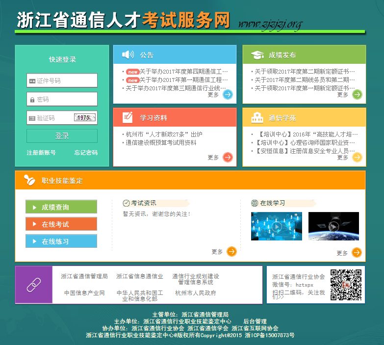Click the captcha image 1975
Viewport: 384px width, 345px height.
(x=85, y=118)
